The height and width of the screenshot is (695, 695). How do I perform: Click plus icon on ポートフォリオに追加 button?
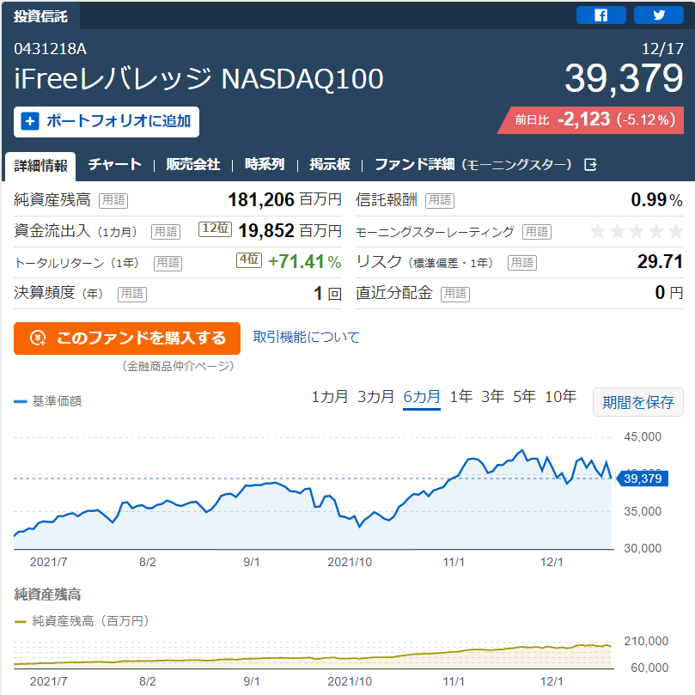tap(30, 121)
